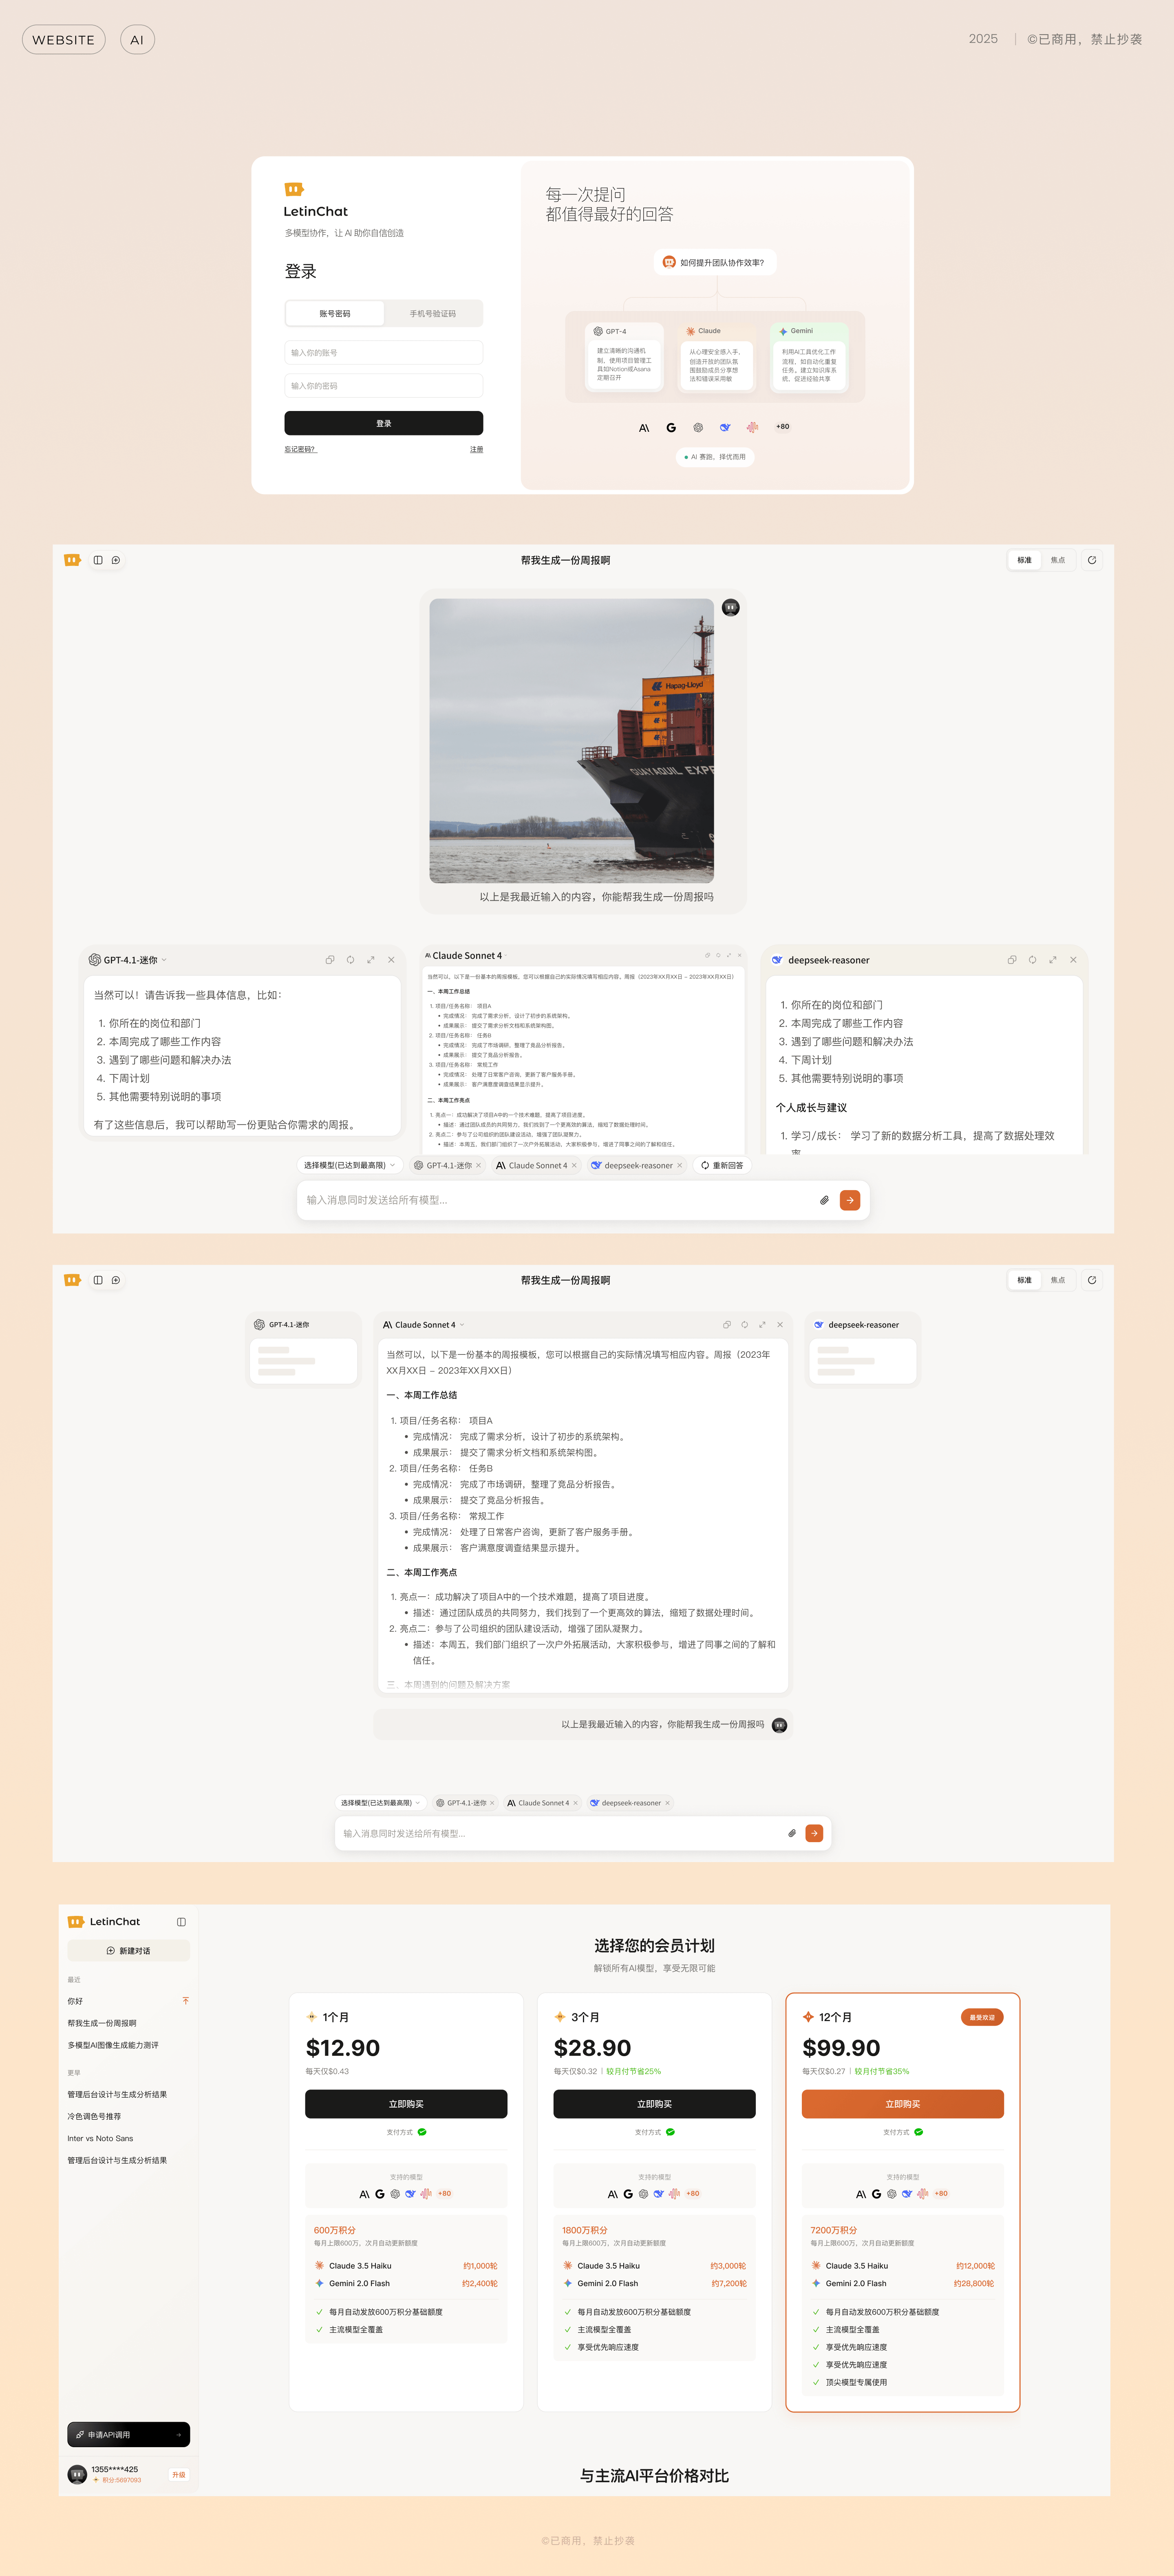Collapse LetinChat sidebar icon on pricing page
The width and height of the screenshot is (1174, 2576).
pyautogui.click(x=181, y=1922)
